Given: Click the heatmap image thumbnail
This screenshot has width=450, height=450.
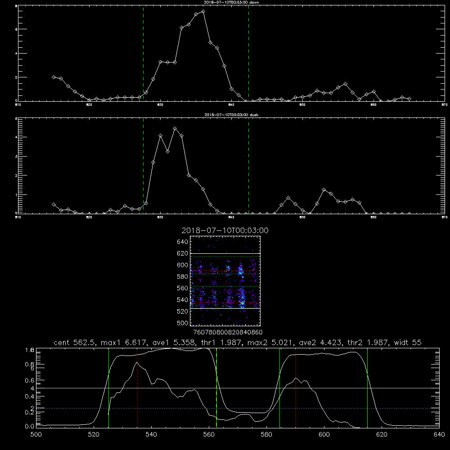Looking at the screenshot, I should [225, 281].
